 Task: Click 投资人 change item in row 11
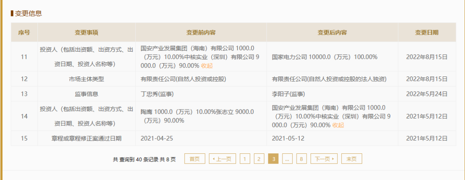tap(86, 57)
